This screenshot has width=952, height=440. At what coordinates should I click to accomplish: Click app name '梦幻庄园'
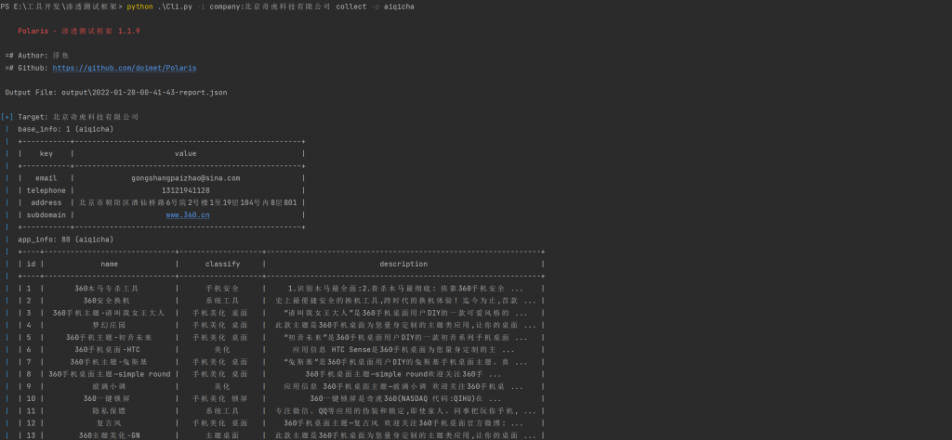tap(109, 325)
